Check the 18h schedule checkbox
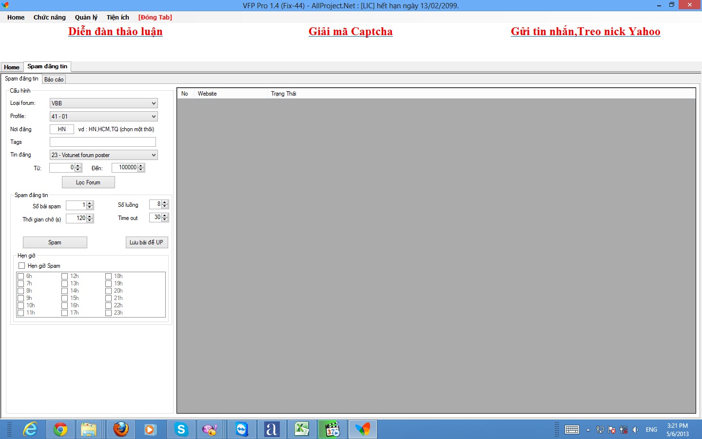 108,276
